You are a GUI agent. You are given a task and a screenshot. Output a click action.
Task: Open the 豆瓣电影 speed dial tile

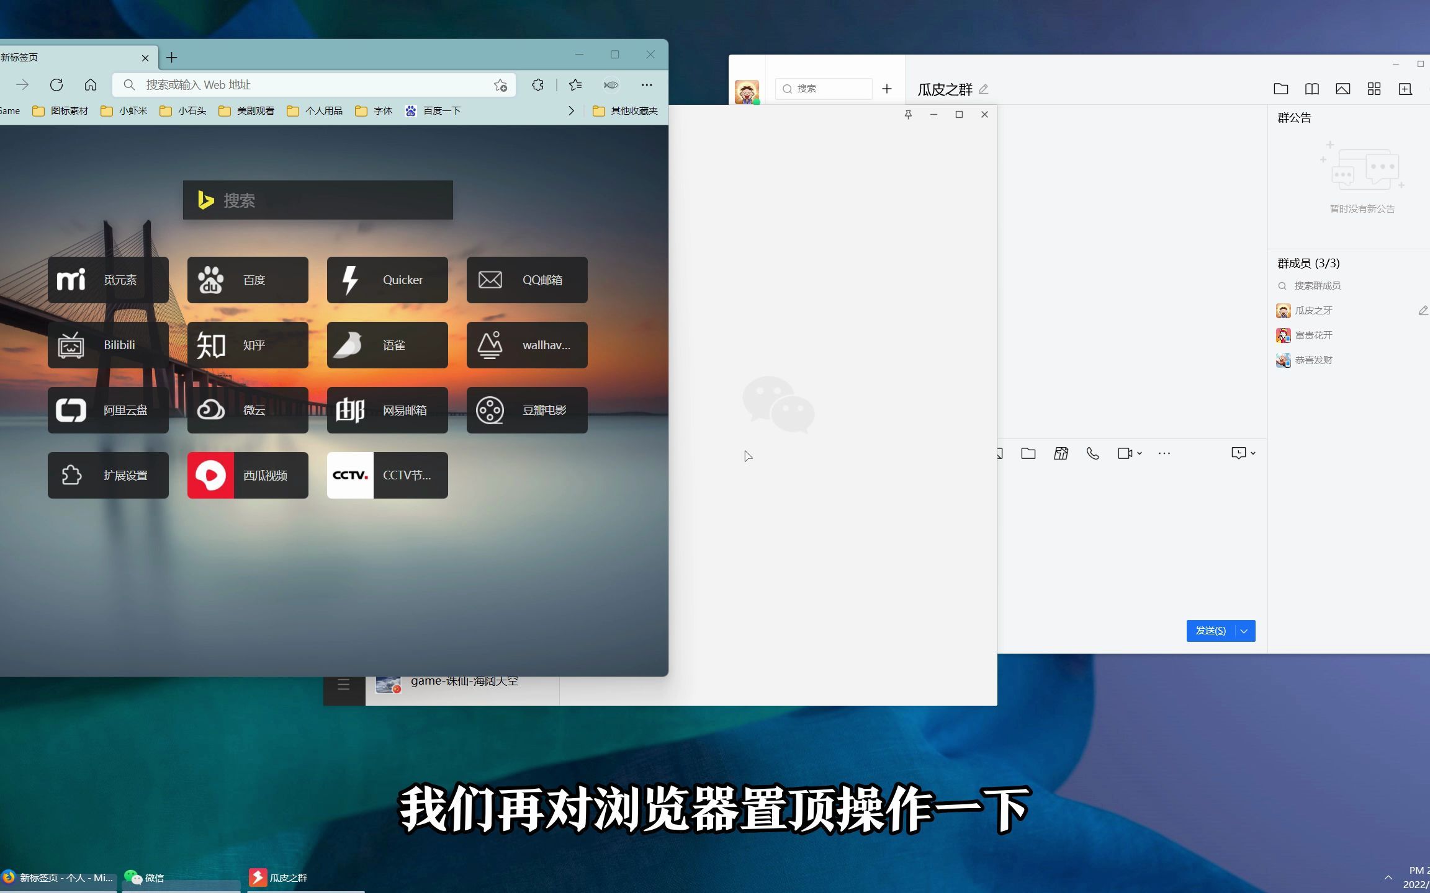tap(527, 410)
